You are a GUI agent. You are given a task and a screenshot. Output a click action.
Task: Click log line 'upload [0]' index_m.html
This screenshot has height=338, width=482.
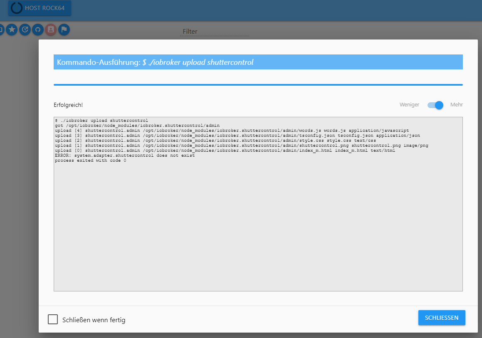(x=225, y=150)
